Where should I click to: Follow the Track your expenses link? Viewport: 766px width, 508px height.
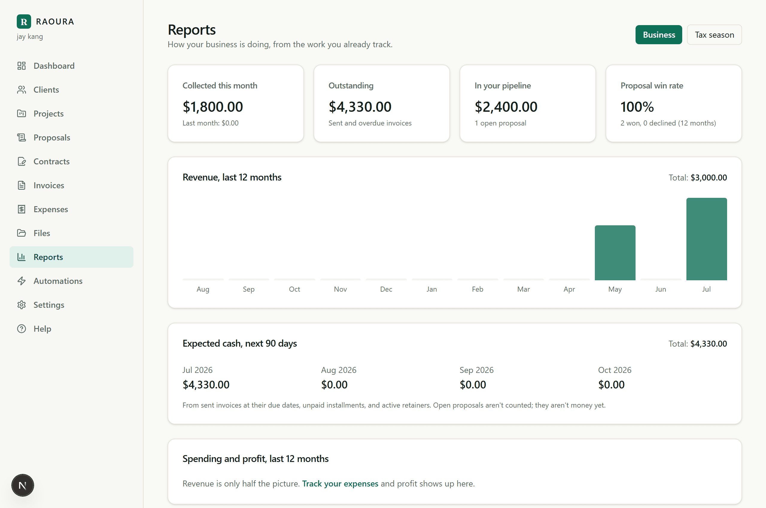(340, 483)
